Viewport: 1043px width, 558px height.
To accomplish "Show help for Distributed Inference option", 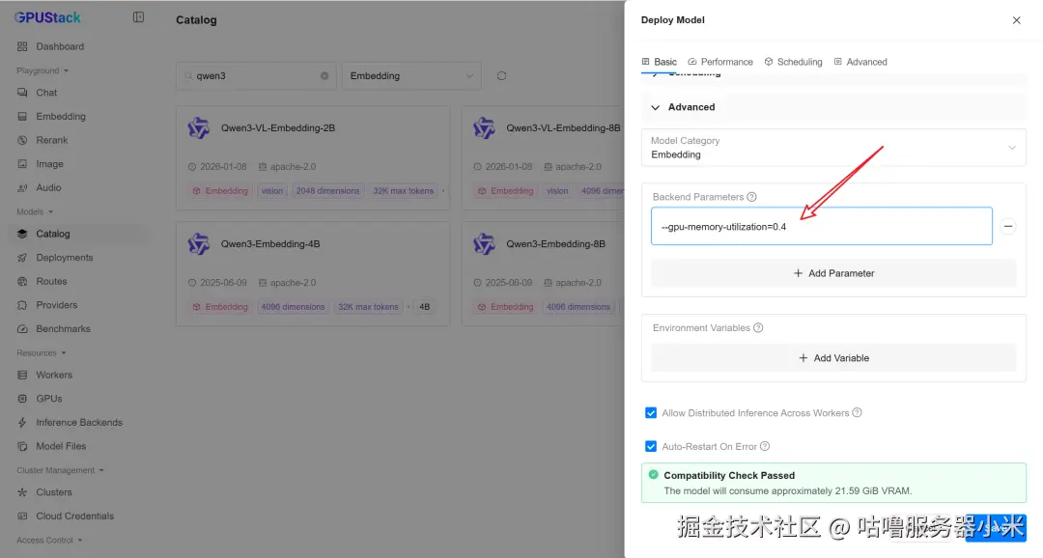I will [x=857, y=413].
